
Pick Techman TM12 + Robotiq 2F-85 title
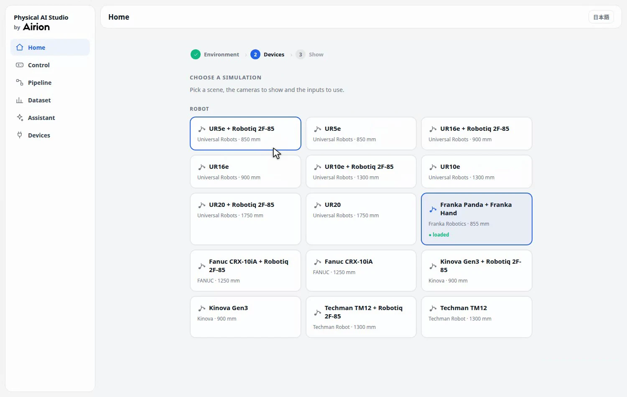click(x=364, y=312)
